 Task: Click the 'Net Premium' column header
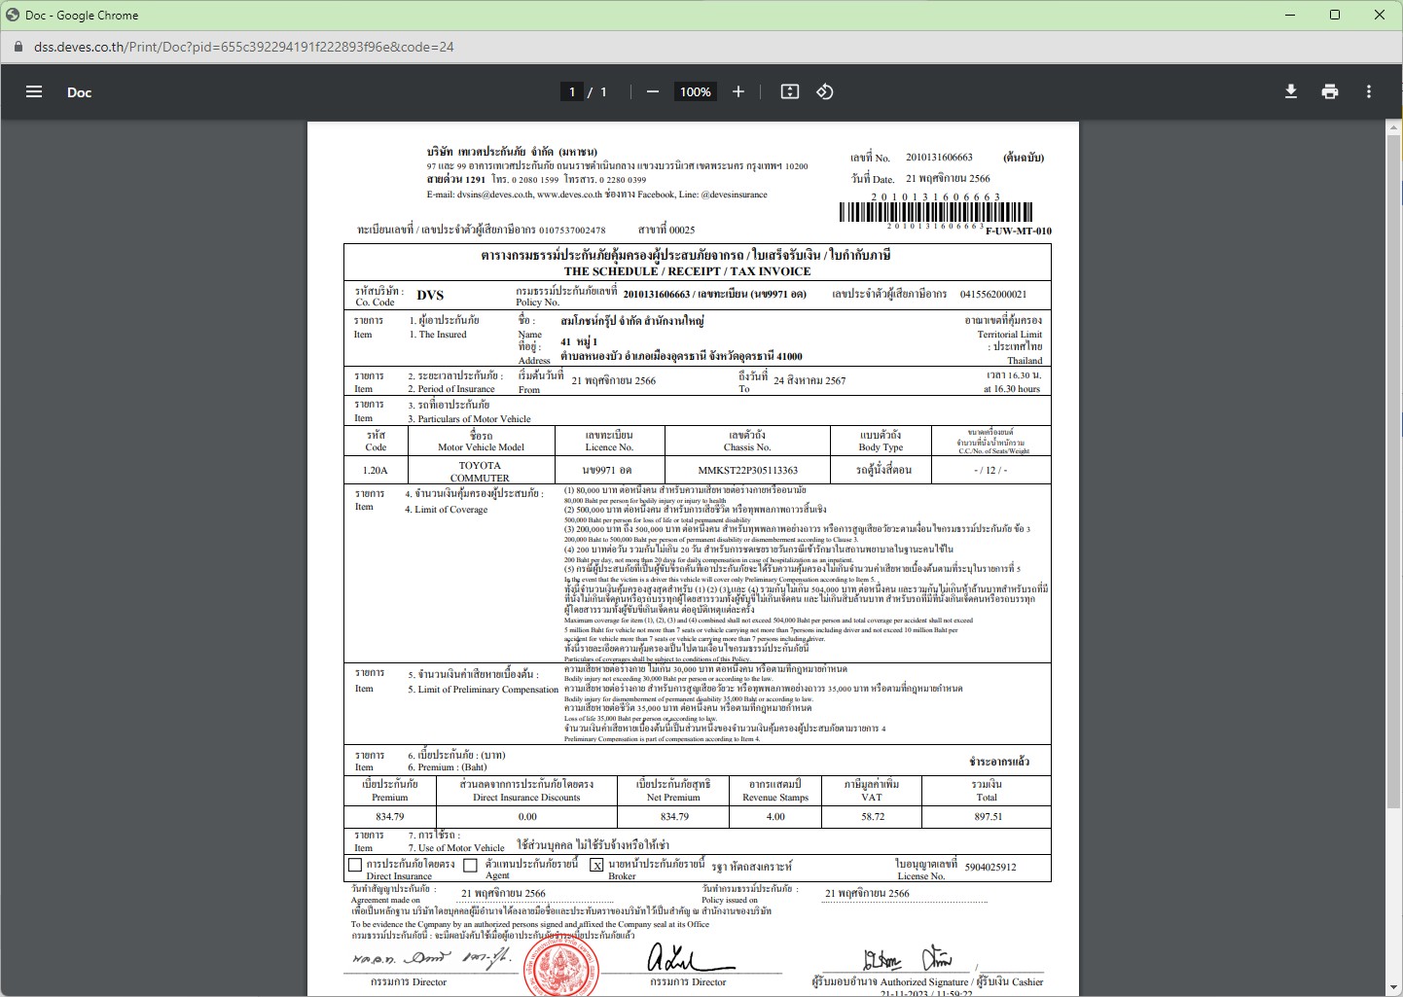tap(673, 797)
